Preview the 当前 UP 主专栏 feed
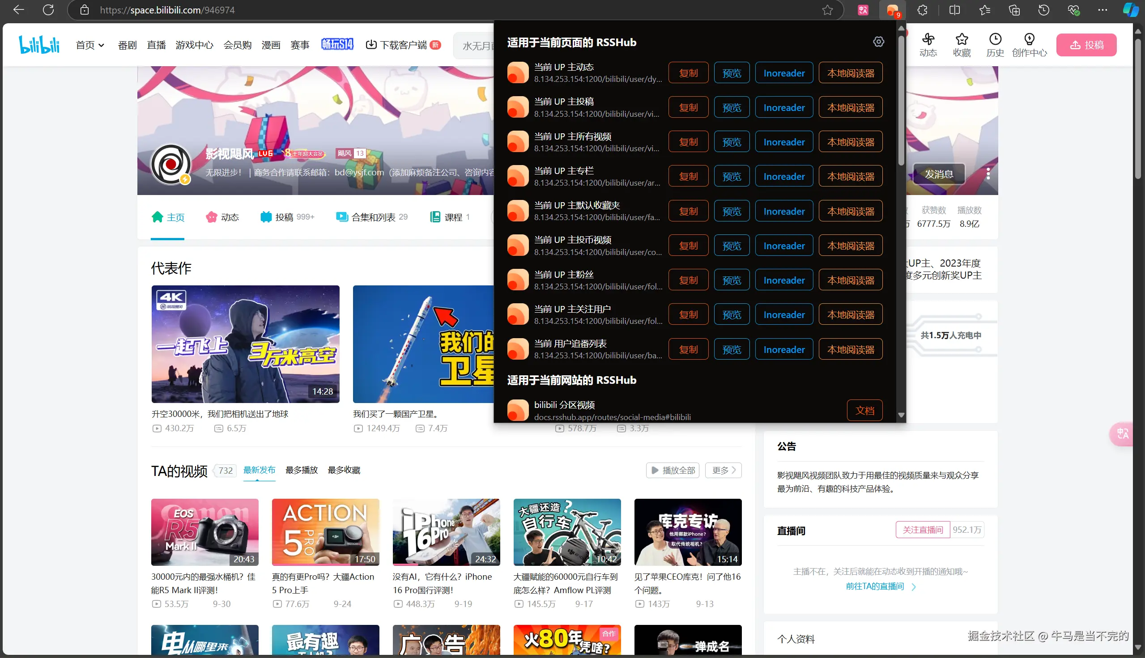This screenshot has height=658, width=1145. 732,176
